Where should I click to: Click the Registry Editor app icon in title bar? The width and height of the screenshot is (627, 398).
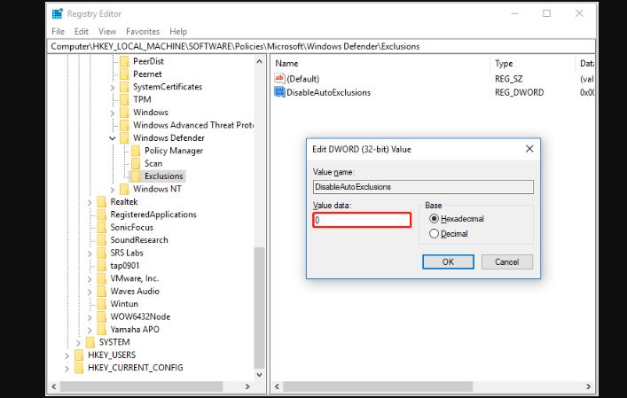(58, 13)
